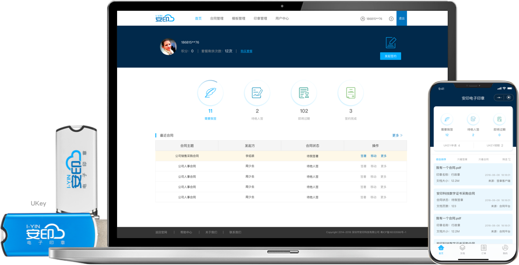This screenshot has height=265, width=519.
Task: Click the info circle icon beside 退出
Action: click(391, 19)
